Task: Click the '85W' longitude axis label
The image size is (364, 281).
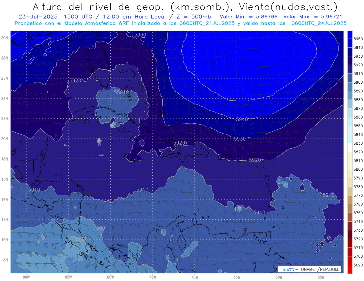Action: [68, 277]
